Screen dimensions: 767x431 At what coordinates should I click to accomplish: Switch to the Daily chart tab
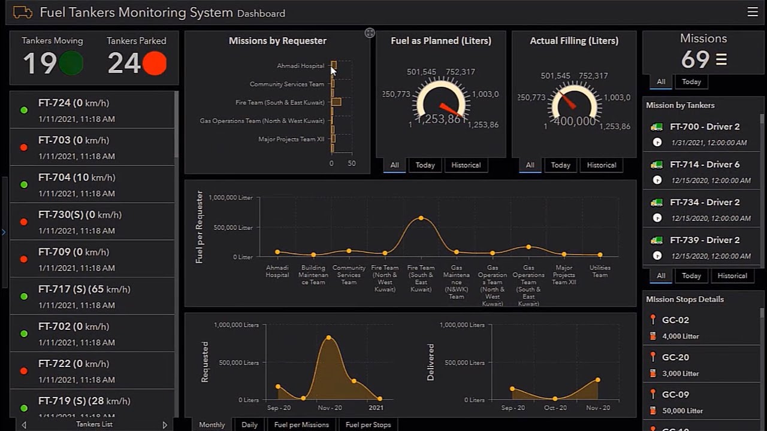[250, 424]
